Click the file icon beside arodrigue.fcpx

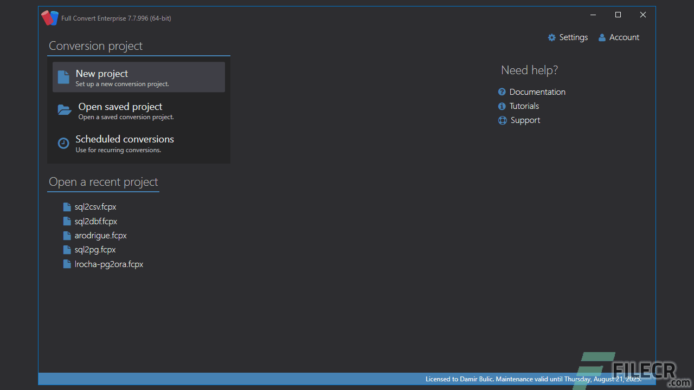(x=66, y=235)
